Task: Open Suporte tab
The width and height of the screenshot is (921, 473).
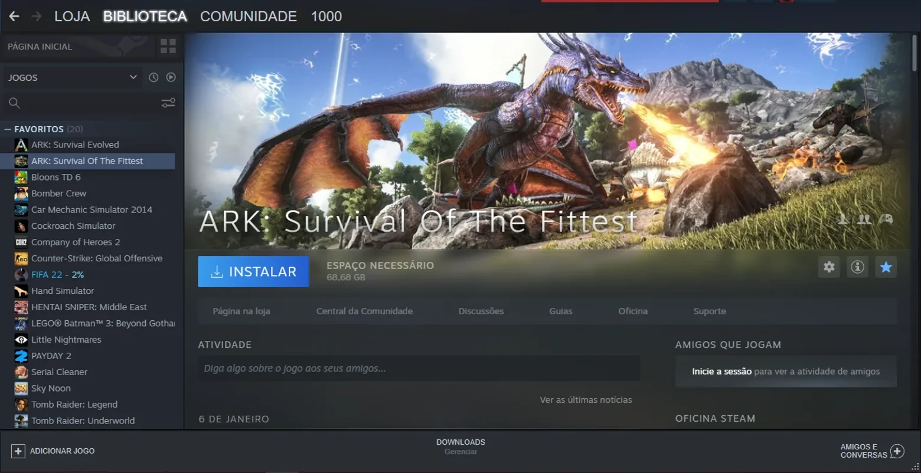Action: coord(710,311)
